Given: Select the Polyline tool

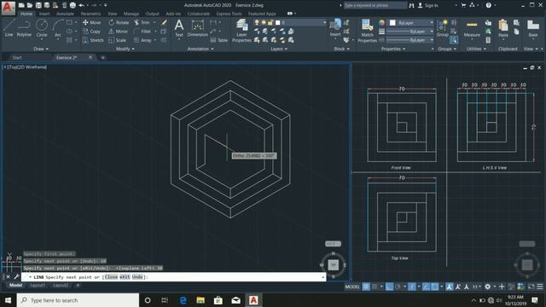Looking at the screenshot, I should [x=24, y=28].
